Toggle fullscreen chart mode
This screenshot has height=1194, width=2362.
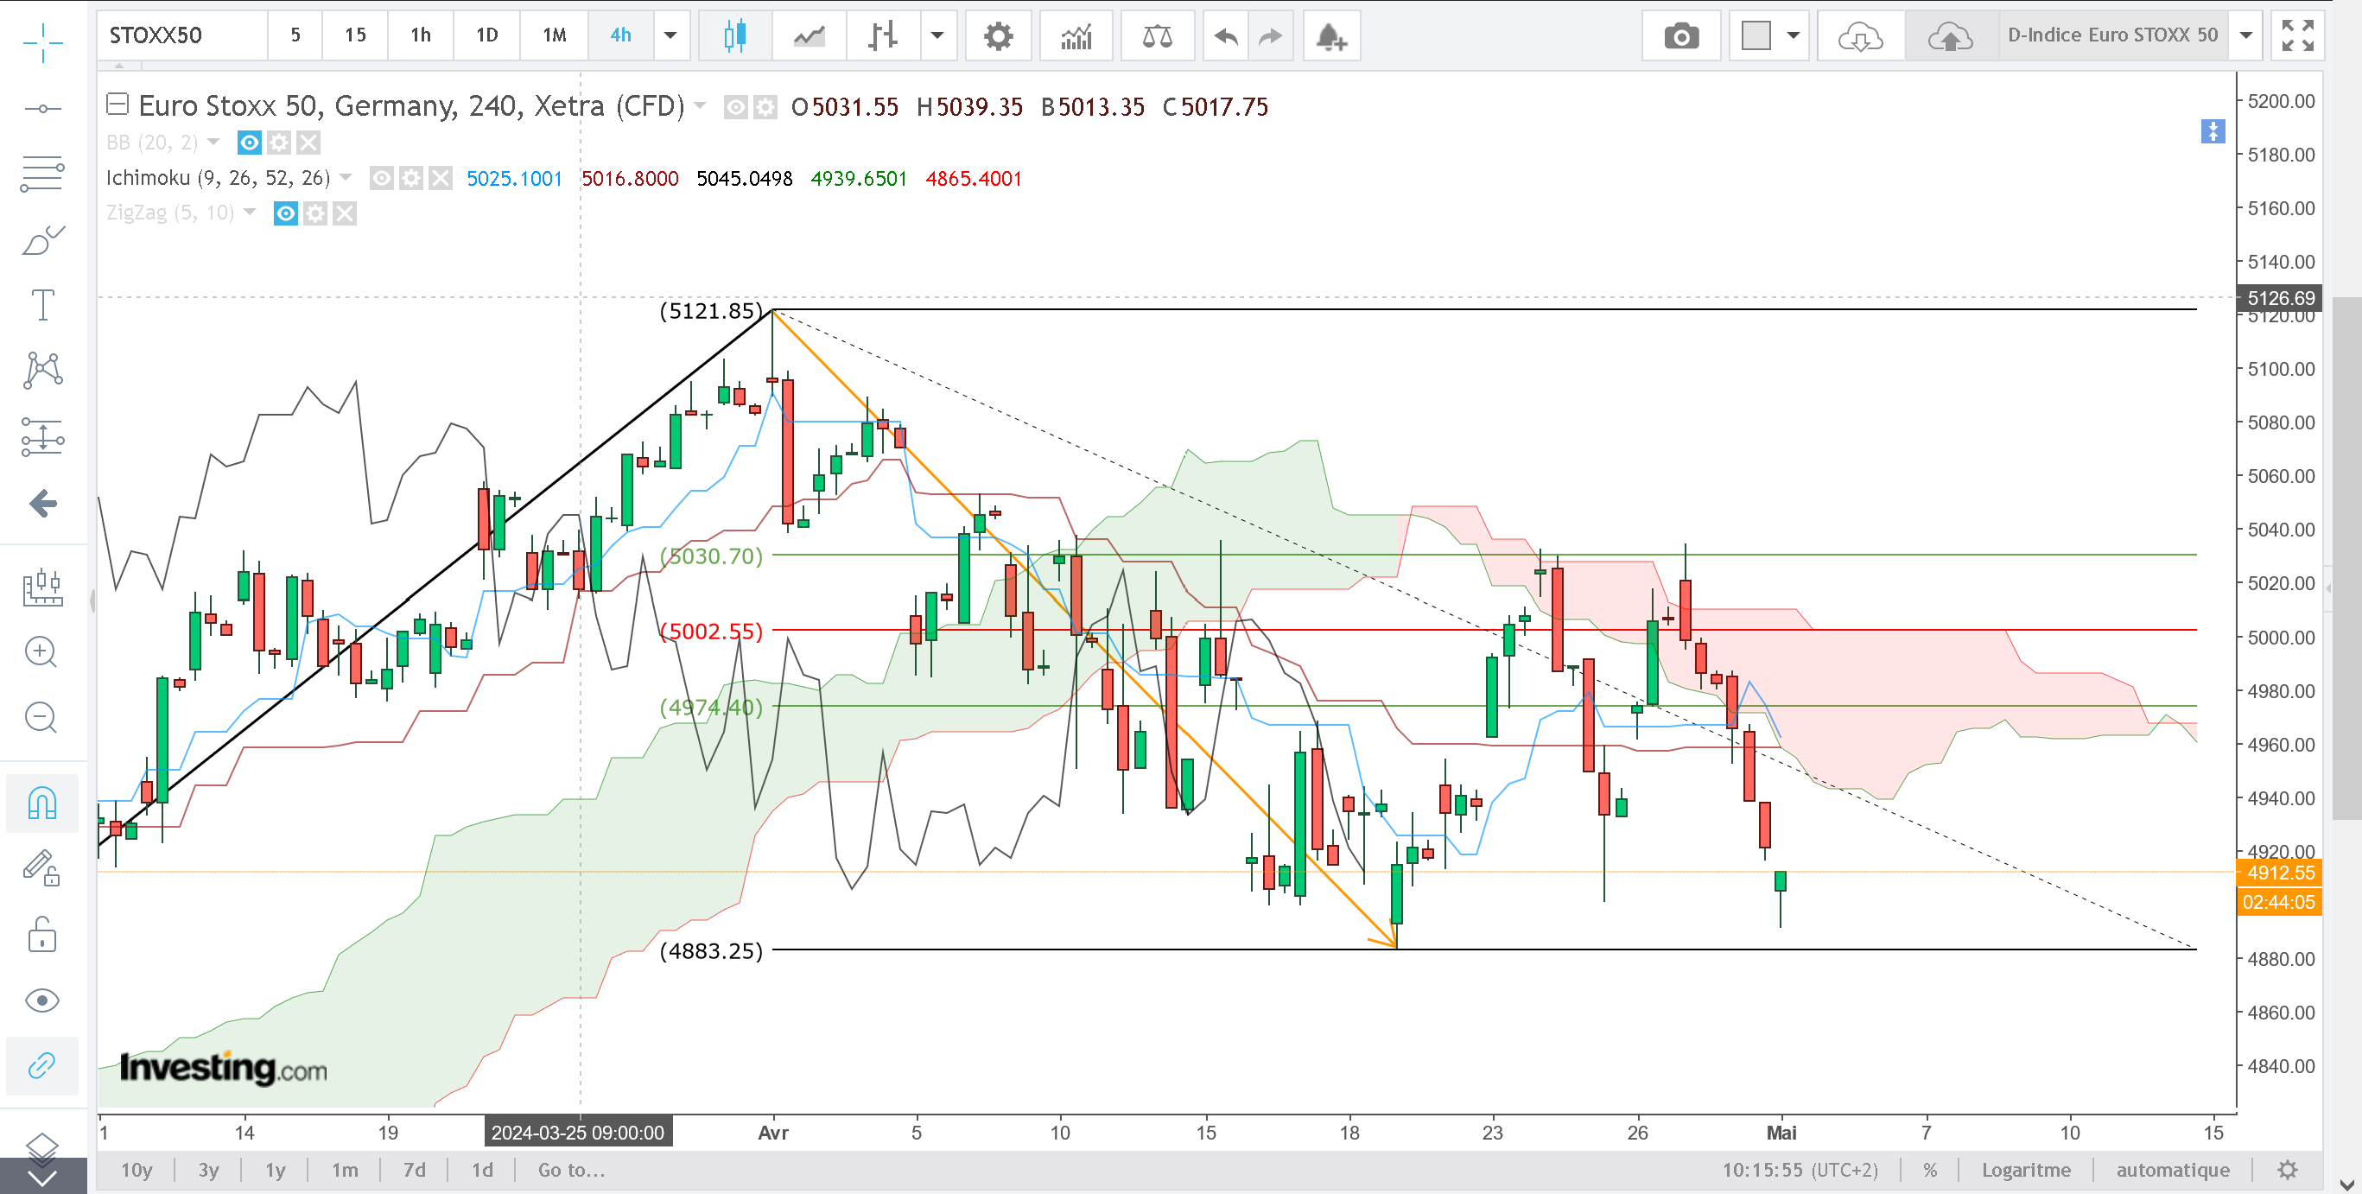pos(2298,35)
